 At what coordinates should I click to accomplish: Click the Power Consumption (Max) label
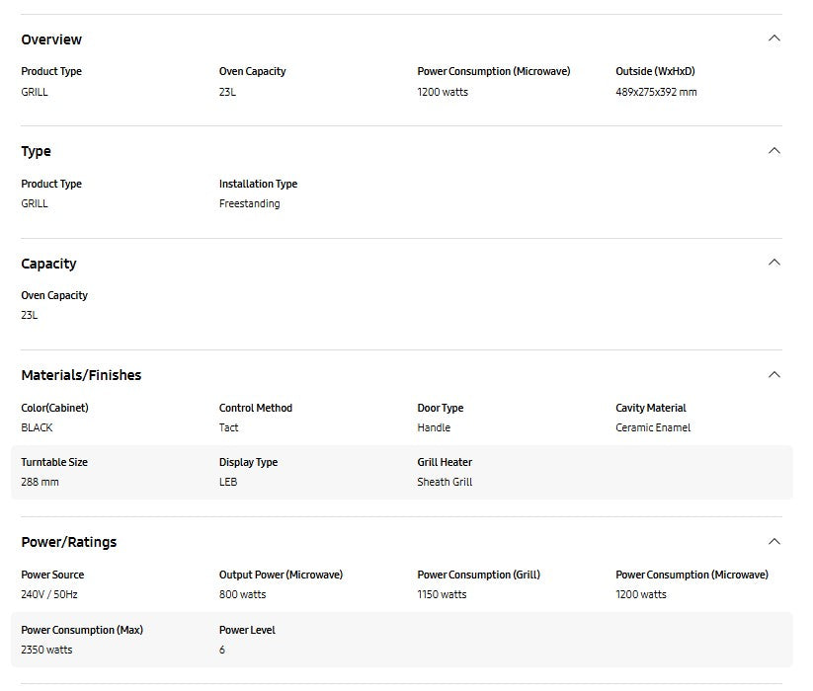point(82,630)
